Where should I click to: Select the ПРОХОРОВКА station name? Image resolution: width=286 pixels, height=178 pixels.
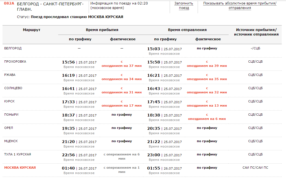15,61
